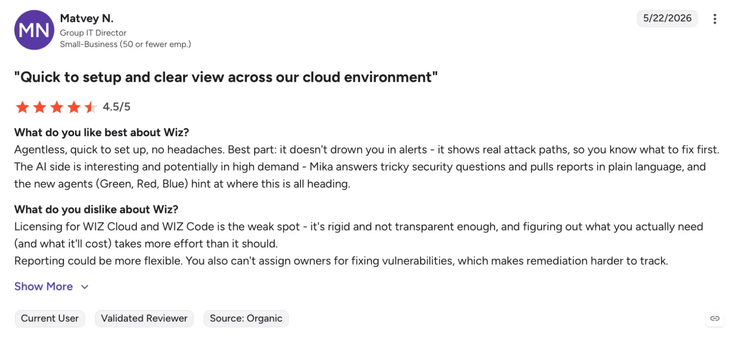Click the 5/22/2026 date badge
Viewport: 736px width, 338px height.
tap(667, 18)
